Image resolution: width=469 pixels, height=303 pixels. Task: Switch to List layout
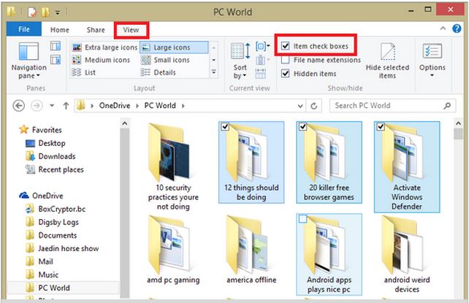(84, 72)
